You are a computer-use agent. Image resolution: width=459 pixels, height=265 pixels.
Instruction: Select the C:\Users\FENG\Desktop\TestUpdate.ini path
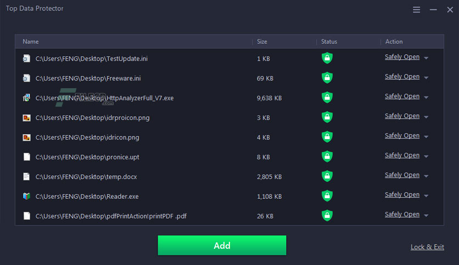click(x=91, y=59)
